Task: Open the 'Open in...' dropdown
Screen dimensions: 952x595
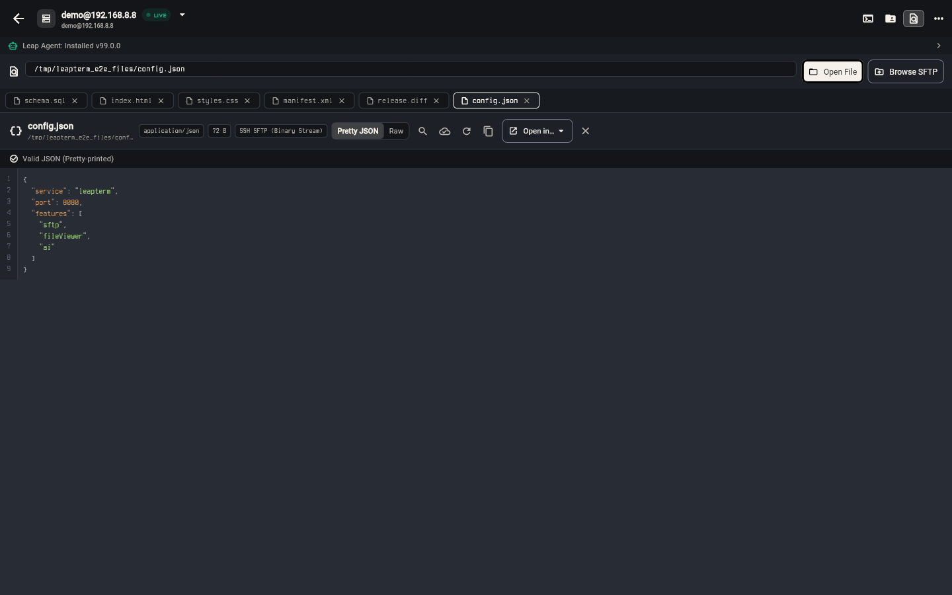Action: point(537,131)
